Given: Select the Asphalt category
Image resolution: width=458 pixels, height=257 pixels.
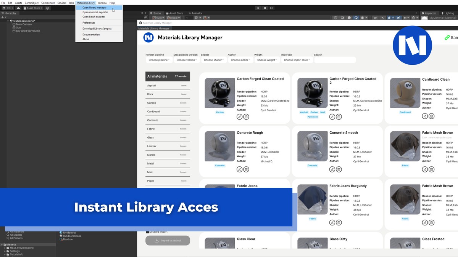Looking at the screenshot, I should coord(168,86).
